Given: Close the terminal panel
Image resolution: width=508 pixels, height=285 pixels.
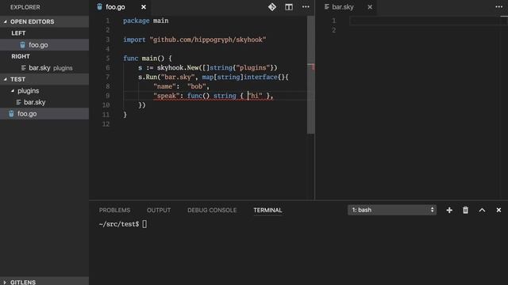Looking at the screenshot, I should click(498, 210).
